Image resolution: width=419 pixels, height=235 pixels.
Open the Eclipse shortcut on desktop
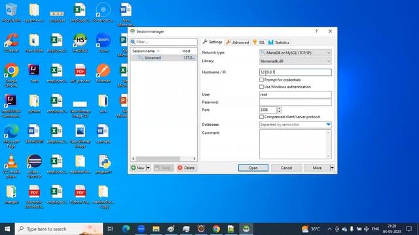(34, 166)
